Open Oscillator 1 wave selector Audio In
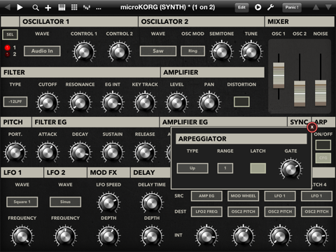The width and height of the screenshot is (336, 252). 42,51
